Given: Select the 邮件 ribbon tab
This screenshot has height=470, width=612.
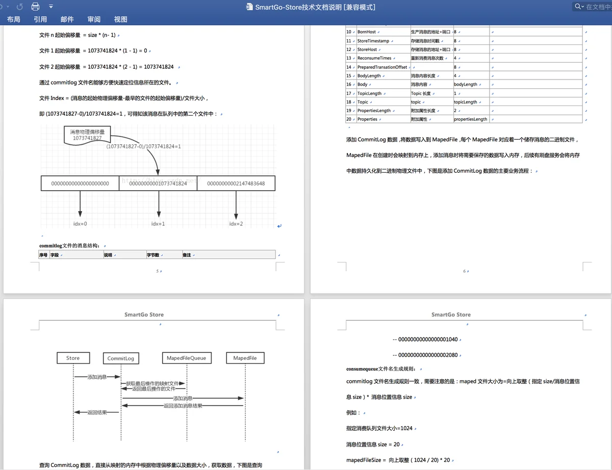Looking at the screenshot, I should point(67,19).
